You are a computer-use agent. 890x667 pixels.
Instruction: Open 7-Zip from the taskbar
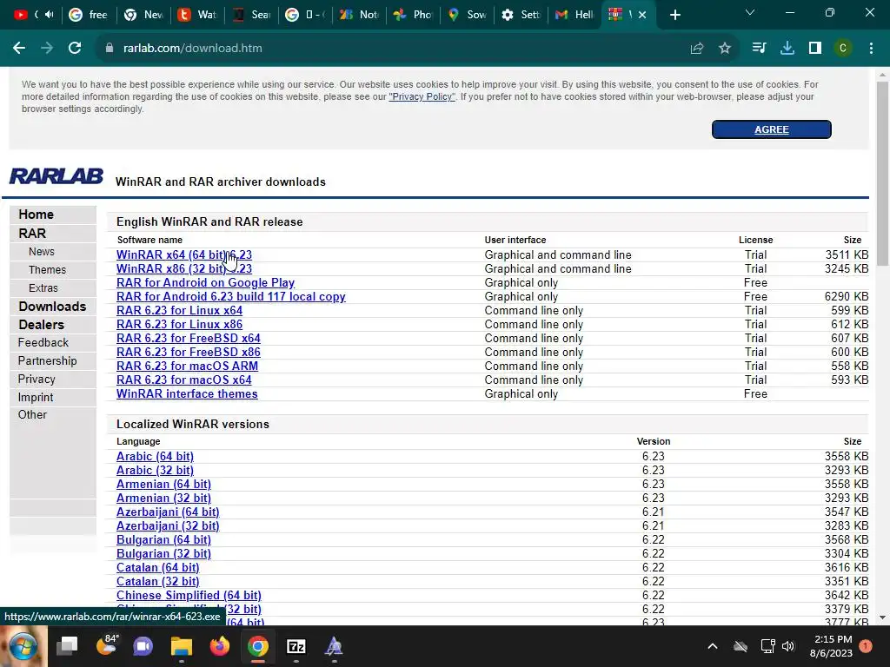point(296,646)
